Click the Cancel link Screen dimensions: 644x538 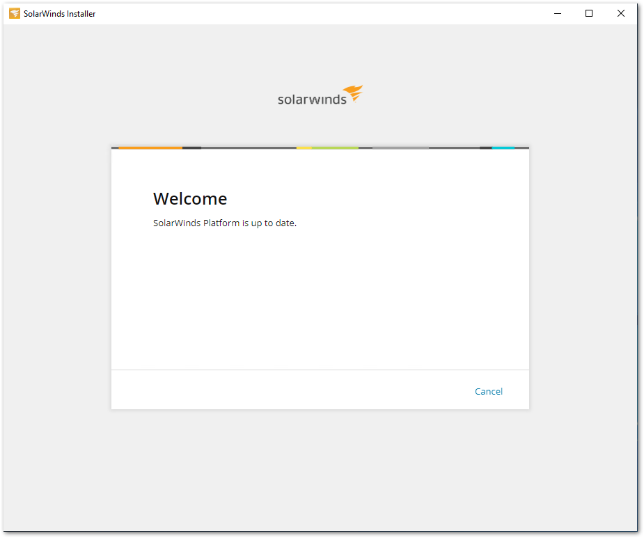tap(488, 391)
